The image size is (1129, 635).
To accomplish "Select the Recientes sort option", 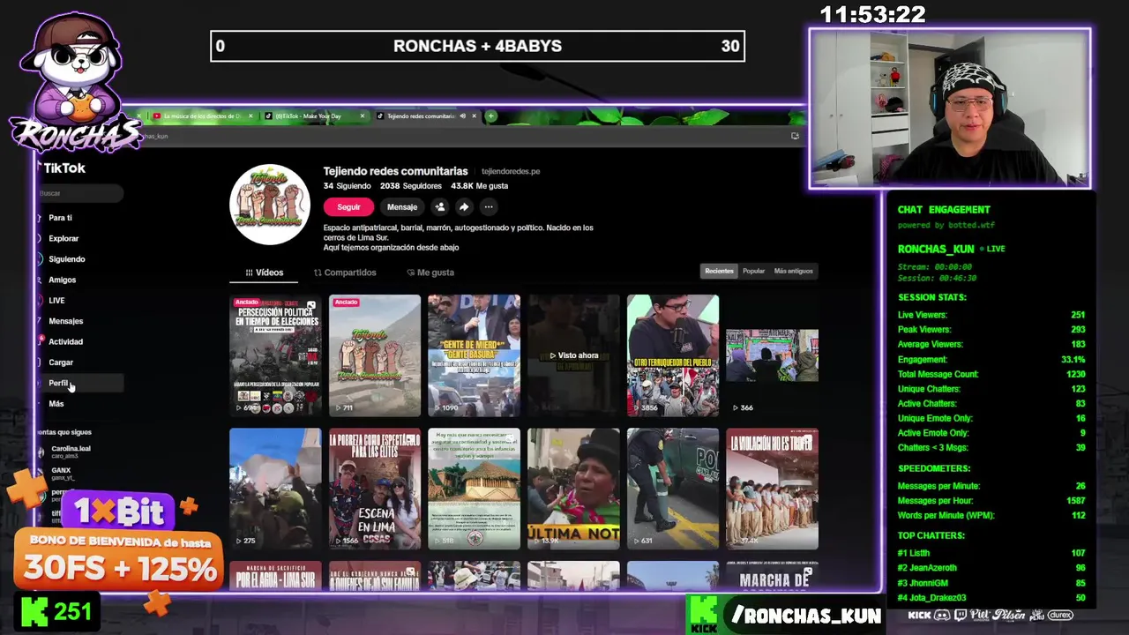I will pos(719,272).
